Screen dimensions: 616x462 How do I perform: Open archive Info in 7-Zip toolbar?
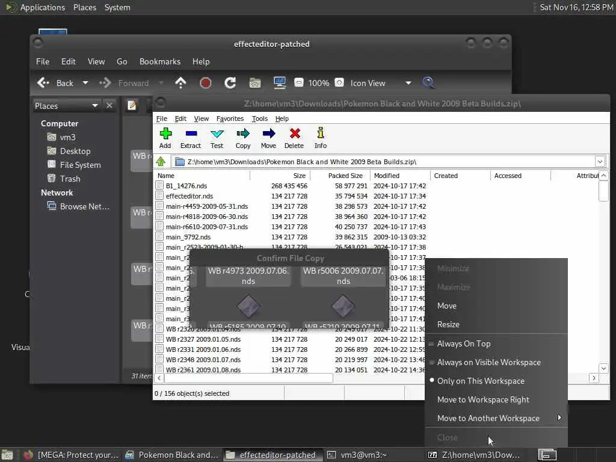[320, 138]
